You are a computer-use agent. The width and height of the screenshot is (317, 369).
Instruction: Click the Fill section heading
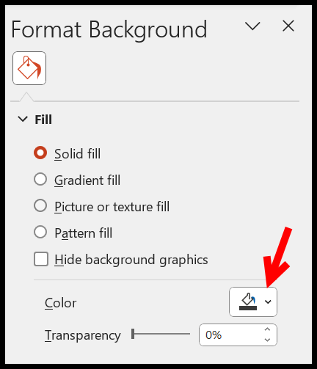coord(43,120)
